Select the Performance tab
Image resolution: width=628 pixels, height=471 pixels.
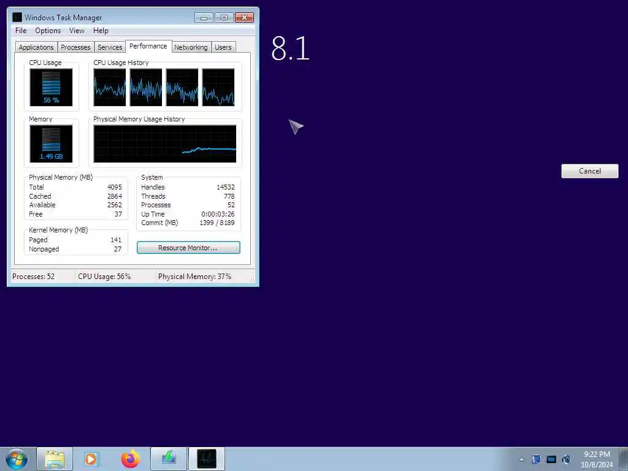click(x=148, y=46)
